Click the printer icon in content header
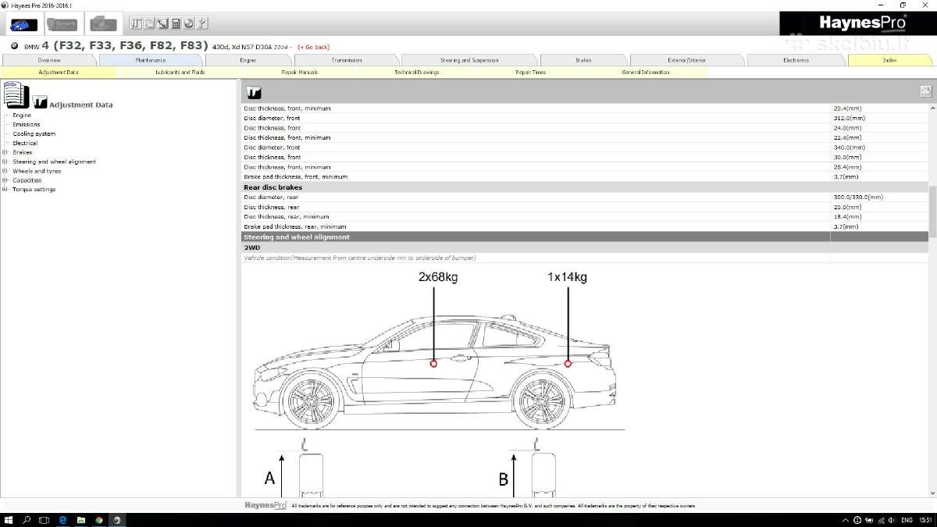Screen dimensions: 937x527 point(925,91)
